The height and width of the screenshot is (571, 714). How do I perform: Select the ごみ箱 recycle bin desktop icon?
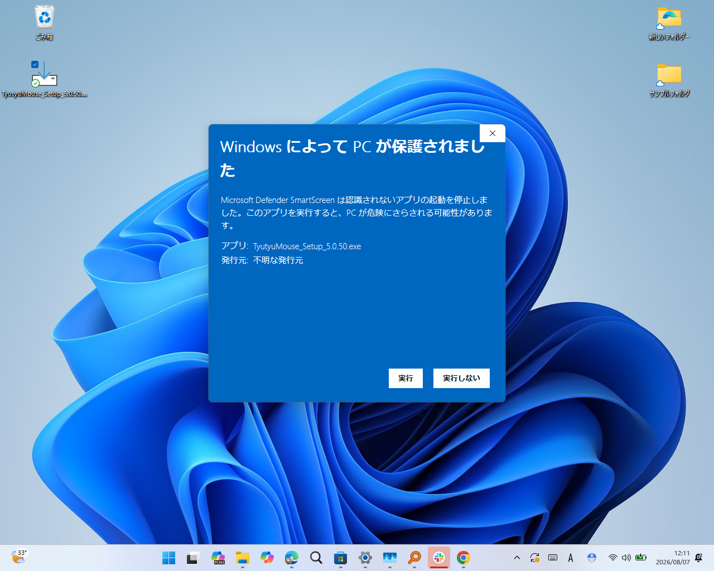pos(45,23)
